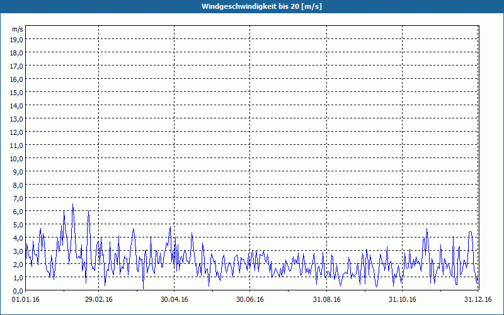Click the 1,0 y-axis label

click(17, 278)
